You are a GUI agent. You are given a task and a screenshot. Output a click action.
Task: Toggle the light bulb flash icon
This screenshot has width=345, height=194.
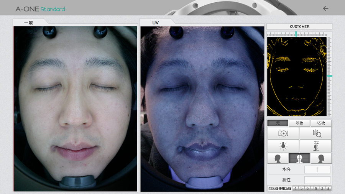tap(283, 146)
